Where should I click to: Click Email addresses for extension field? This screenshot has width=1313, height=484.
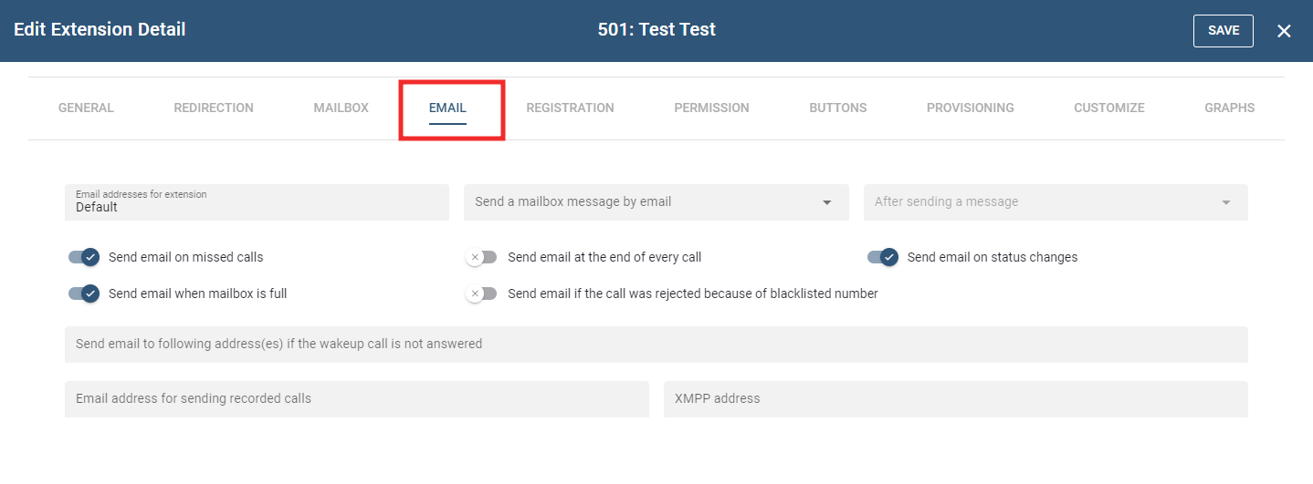click(256, 202)
